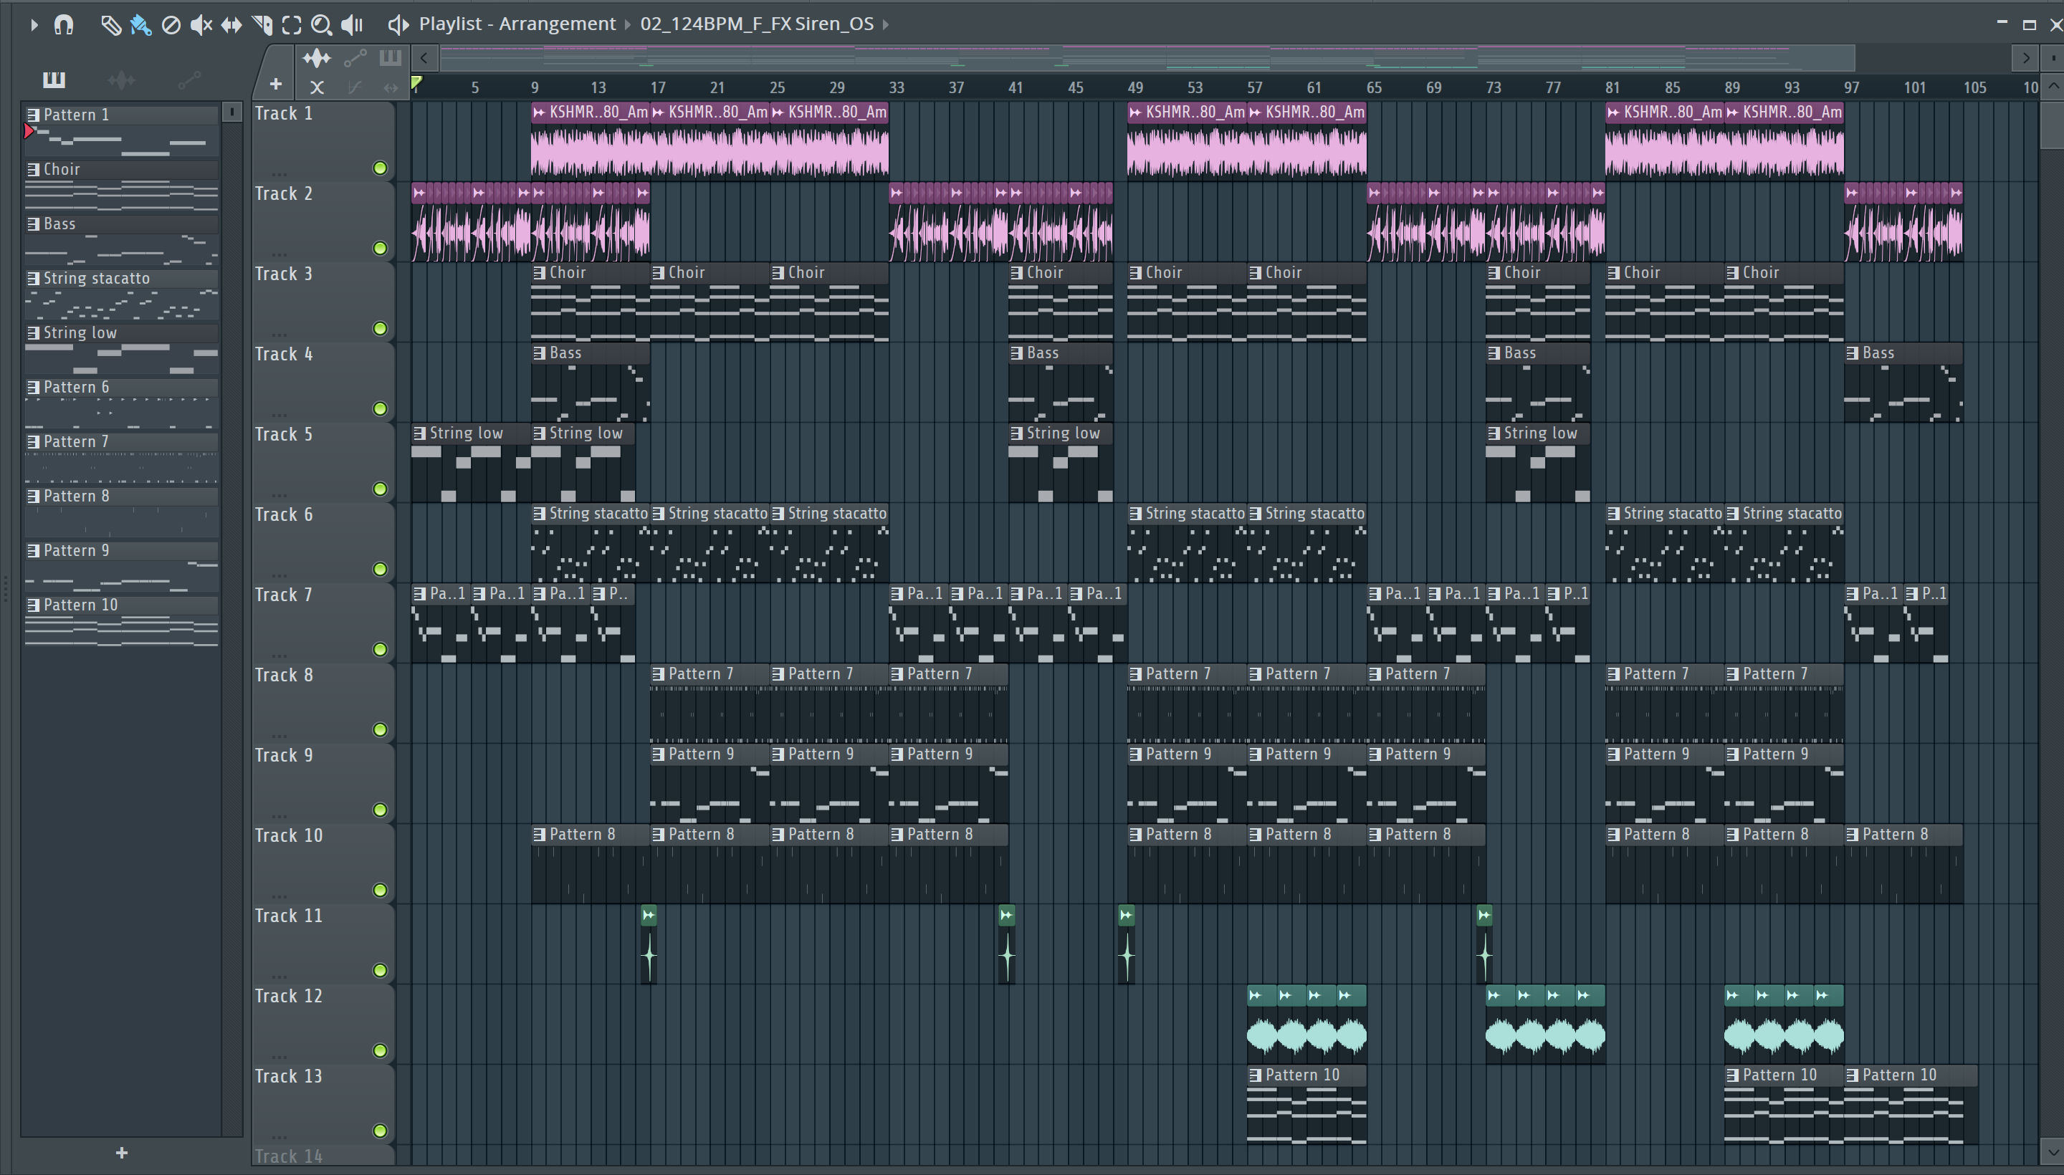Image resolution: width=2064 pixels, height=1175 pixels.
Task: Open menu icon of first Pattern 10 clip
Action: pyautogui.click(x=1255, y=1075)
